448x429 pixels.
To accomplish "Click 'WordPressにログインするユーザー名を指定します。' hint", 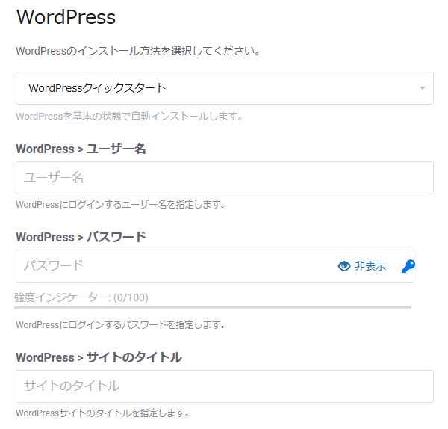I will [x=120, y=205].
